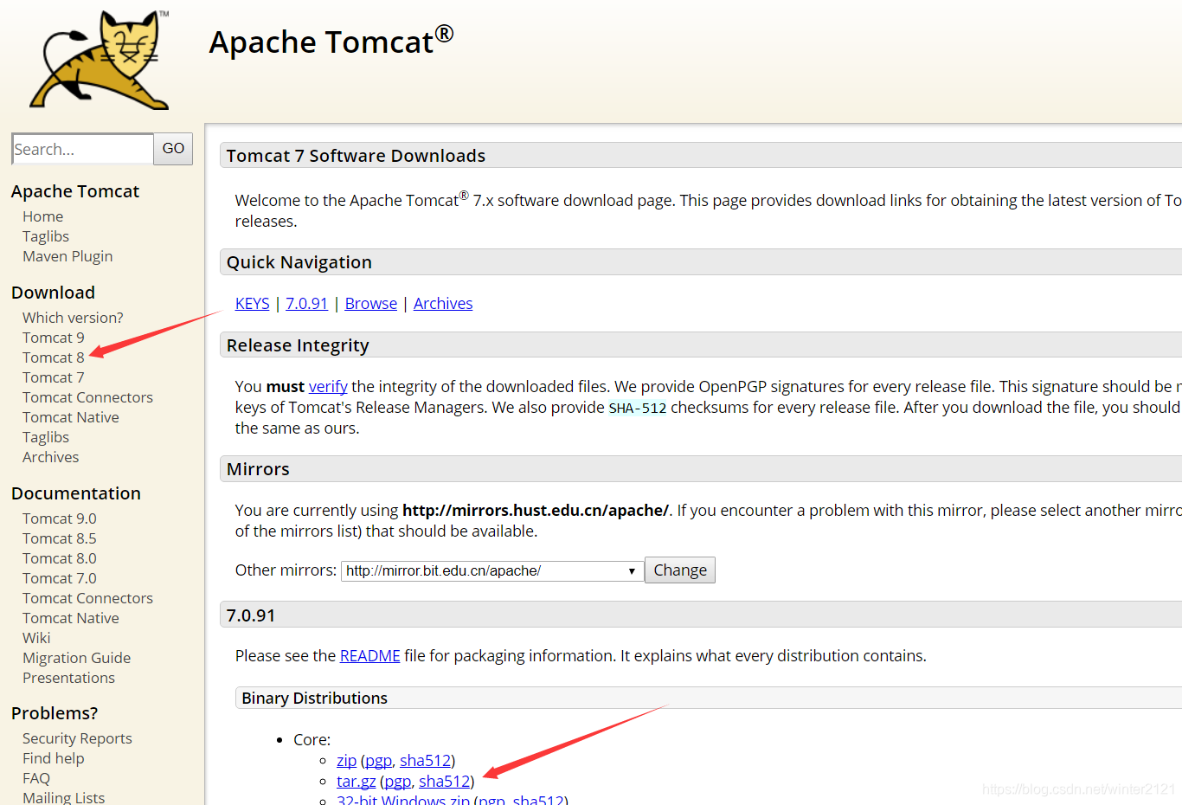Click the 'Release Integrity' heading
Image resolution: width=1182 pixels, height=805 pixels.
pos(298,345)
